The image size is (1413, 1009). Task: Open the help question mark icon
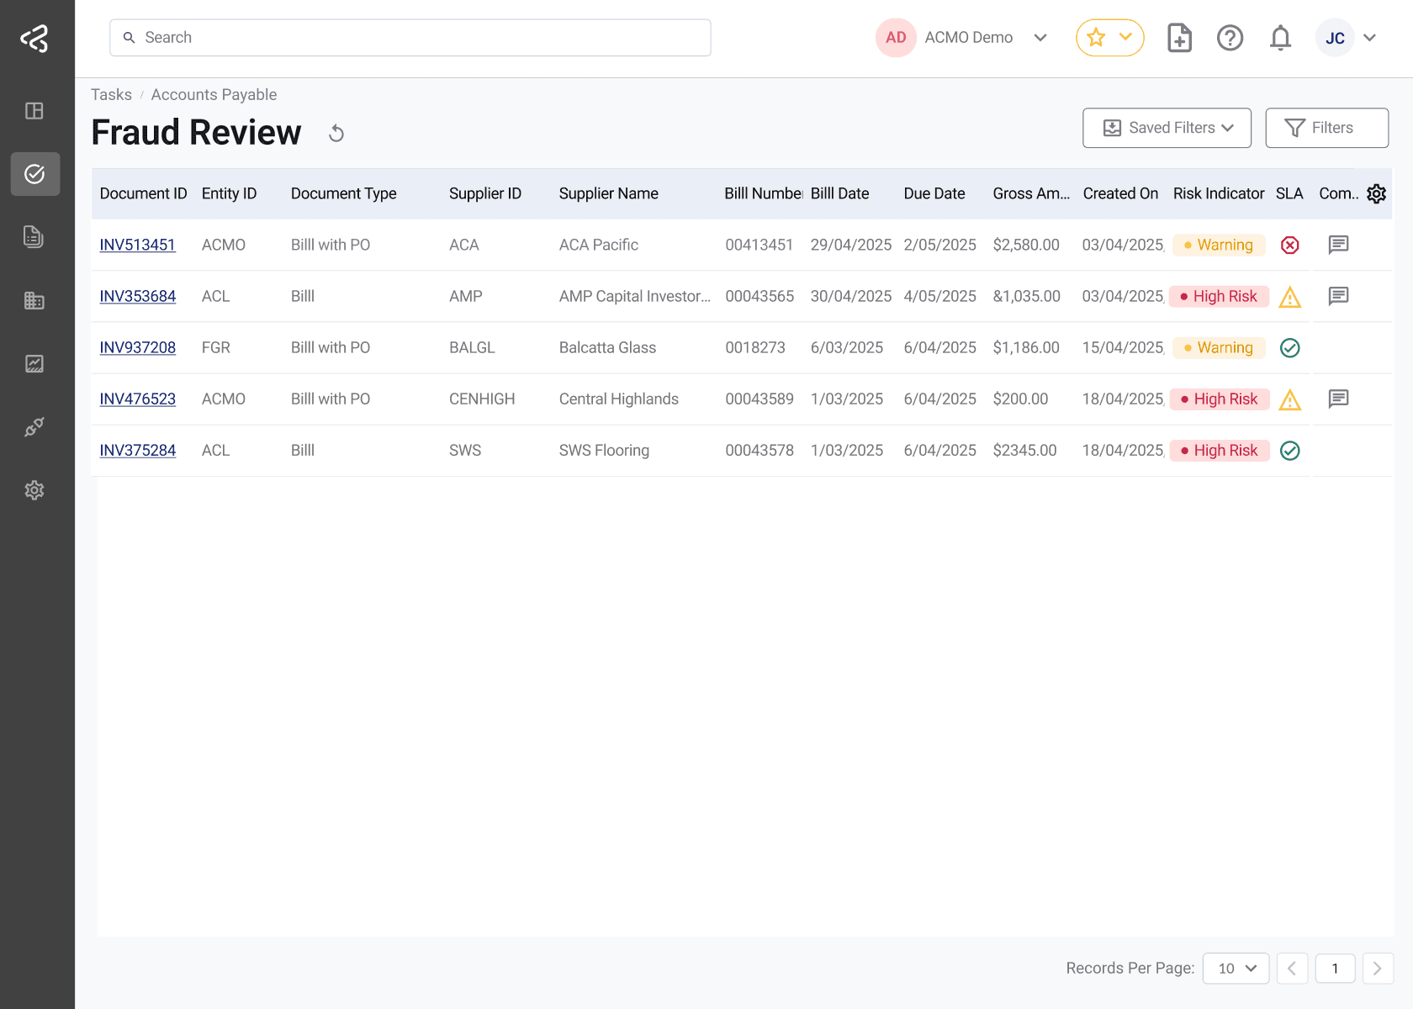(1230, 38)
